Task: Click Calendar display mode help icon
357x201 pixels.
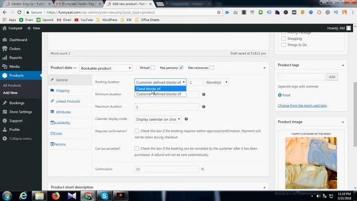Action: pyautogui.click(x=186, y=119)
